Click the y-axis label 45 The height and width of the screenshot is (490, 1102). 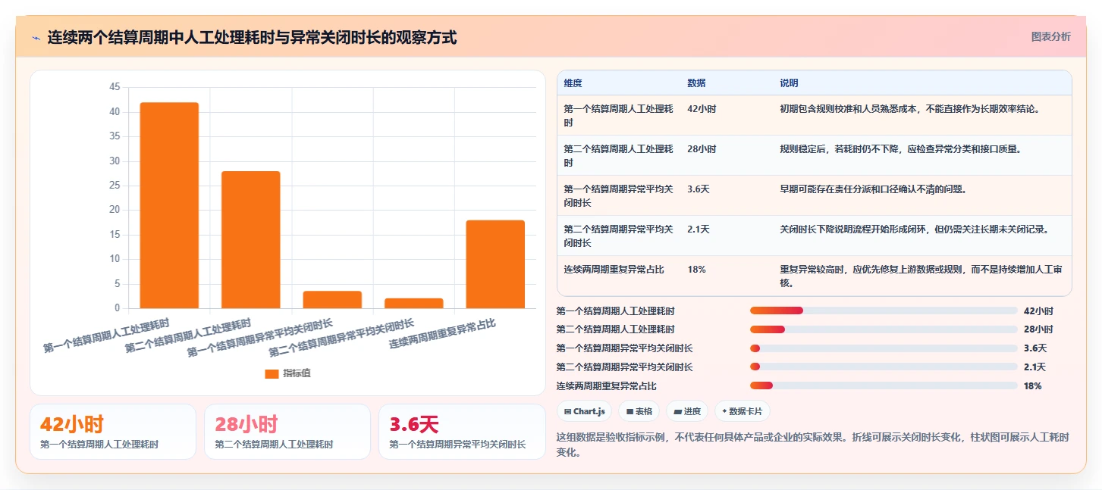[115, 87]
